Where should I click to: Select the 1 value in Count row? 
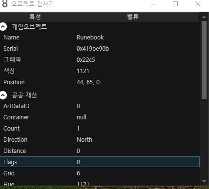(x=78, y=129)
